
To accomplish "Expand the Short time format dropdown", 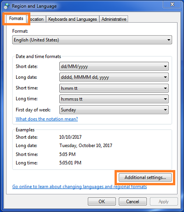I will [x=114, y=88].
